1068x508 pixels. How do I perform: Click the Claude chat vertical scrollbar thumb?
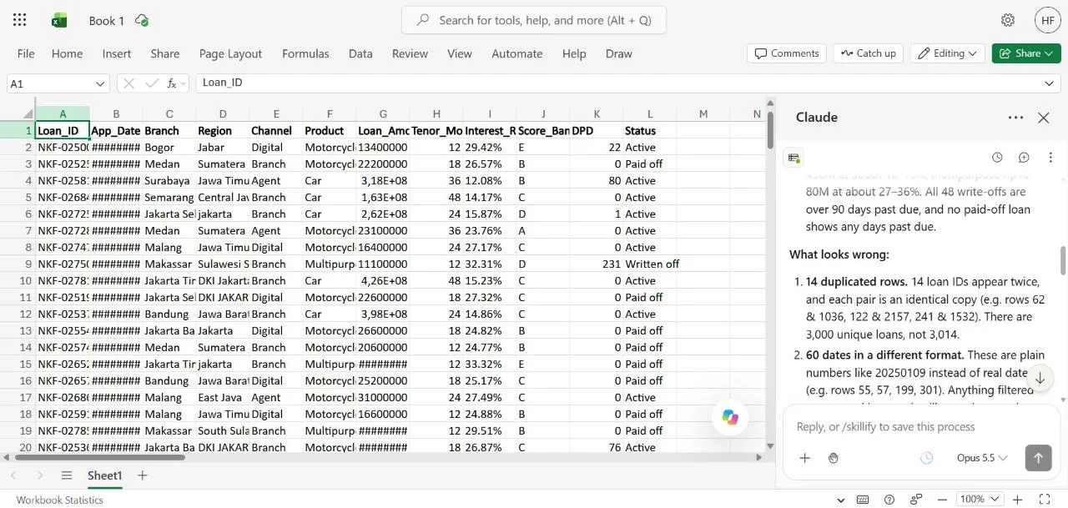[x=1063, y=260]
